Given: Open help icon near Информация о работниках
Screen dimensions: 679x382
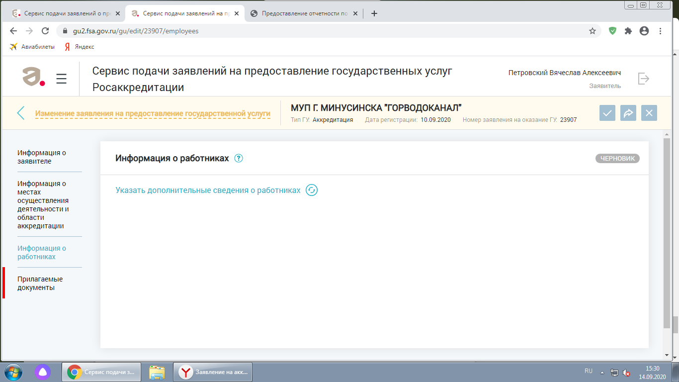Looking at the screenshot, I should [239, 159].
